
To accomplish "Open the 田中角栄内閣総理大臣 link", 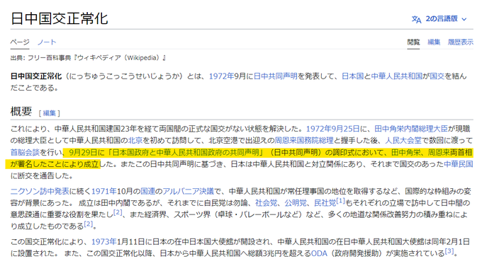I will tap(411, 129).
